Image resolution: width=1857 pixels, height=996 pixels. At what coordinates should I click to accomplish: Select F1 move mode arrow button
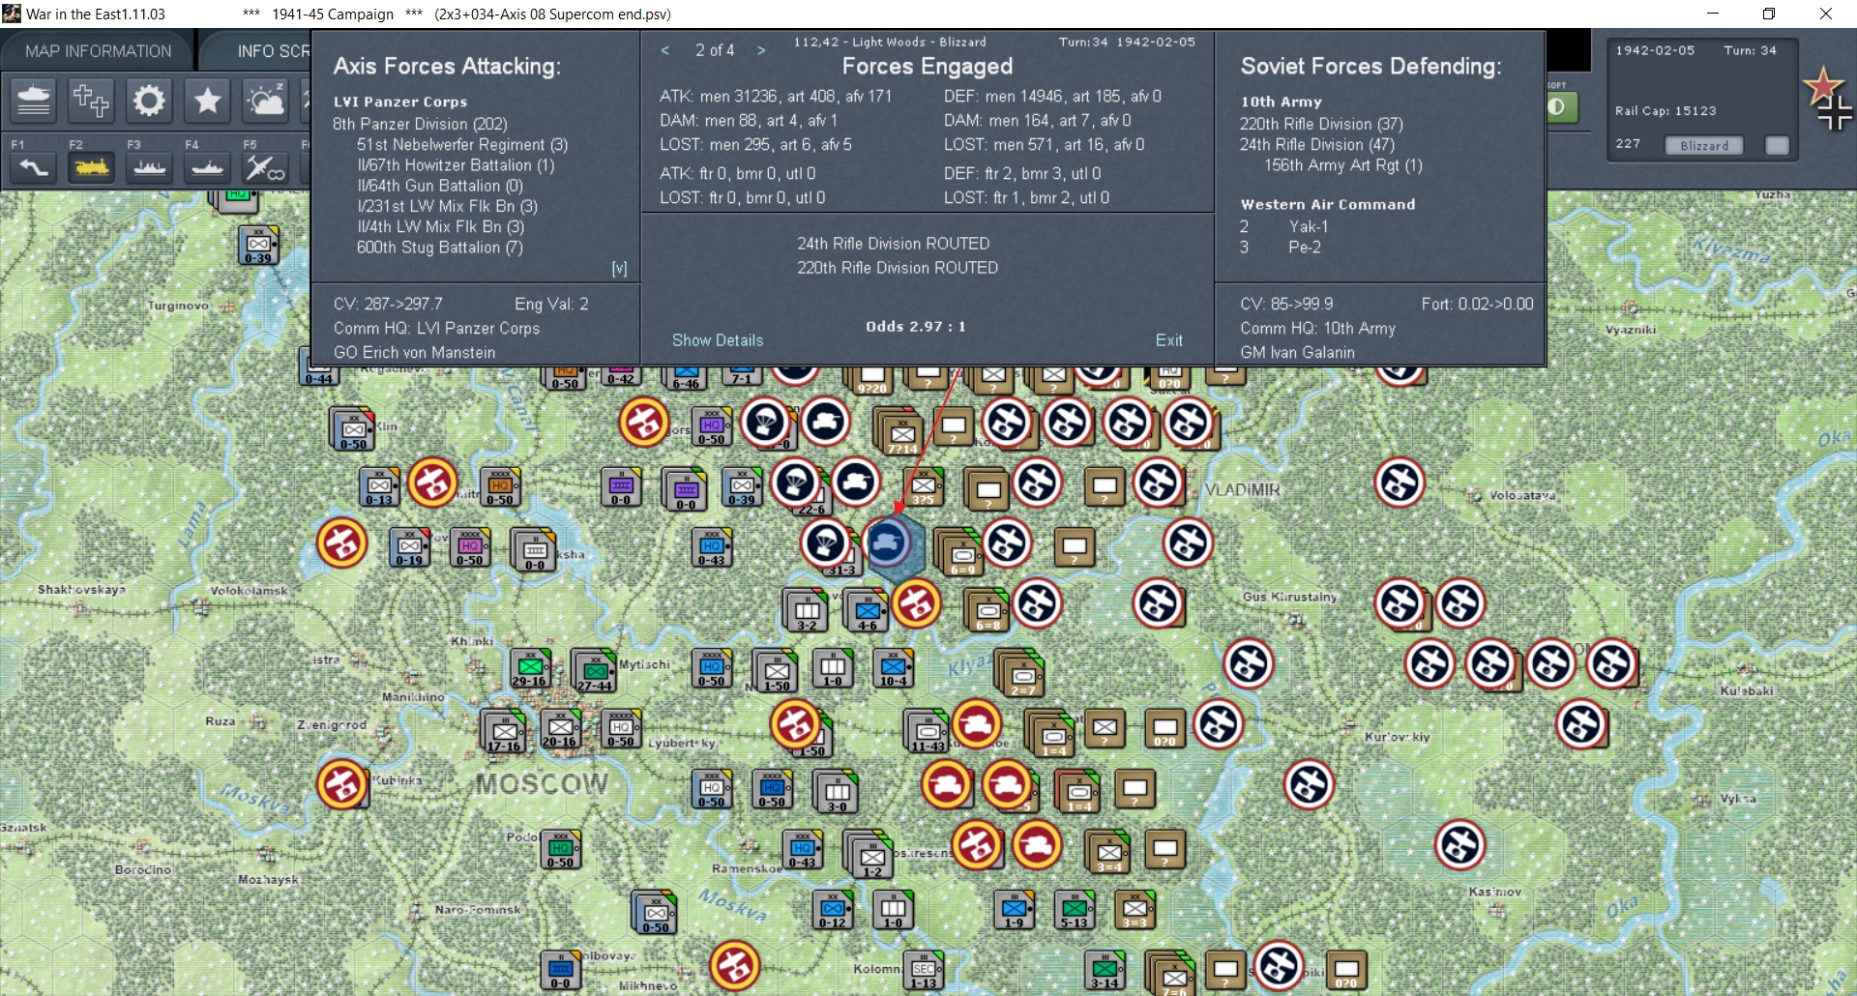pyautogui.click(x=34, y=167)
